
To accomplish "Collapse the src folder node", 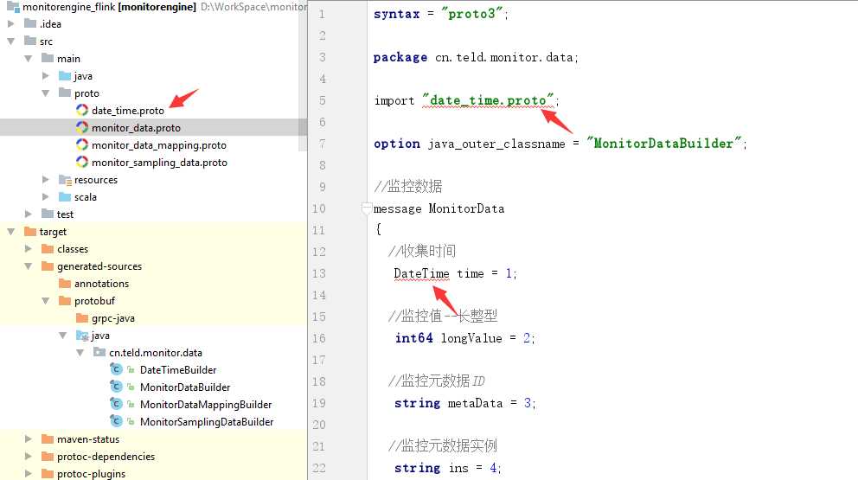I will [x=10, y=41].
